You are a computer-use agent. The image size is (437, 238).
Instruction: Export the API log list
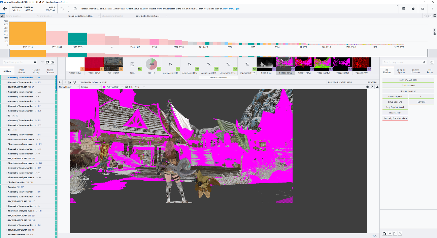tap(52, 62)
